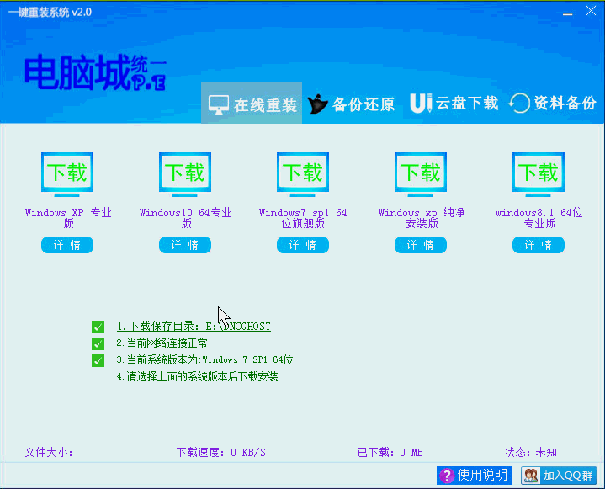Click the Windows xp 纯净安装版 download icon
The height and width of the screenshot is (489, 605).
point(421,174)
